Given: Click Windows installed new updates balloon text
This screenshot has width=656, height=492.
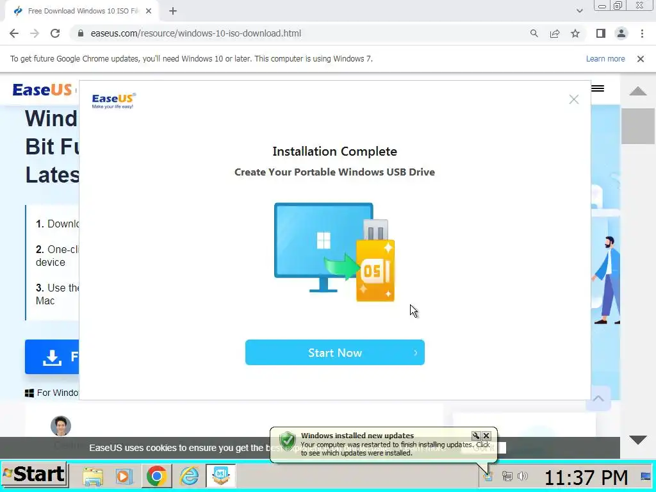Looking at the screenshot, I should [357, 436].
